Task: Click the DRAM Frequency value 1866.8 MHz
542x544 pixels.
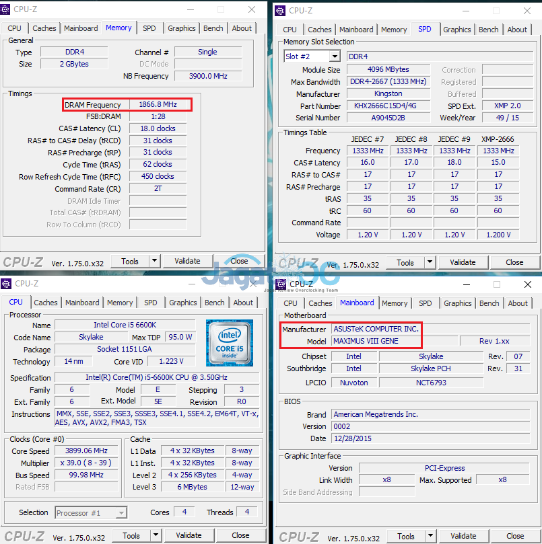Action: point(158,104)
